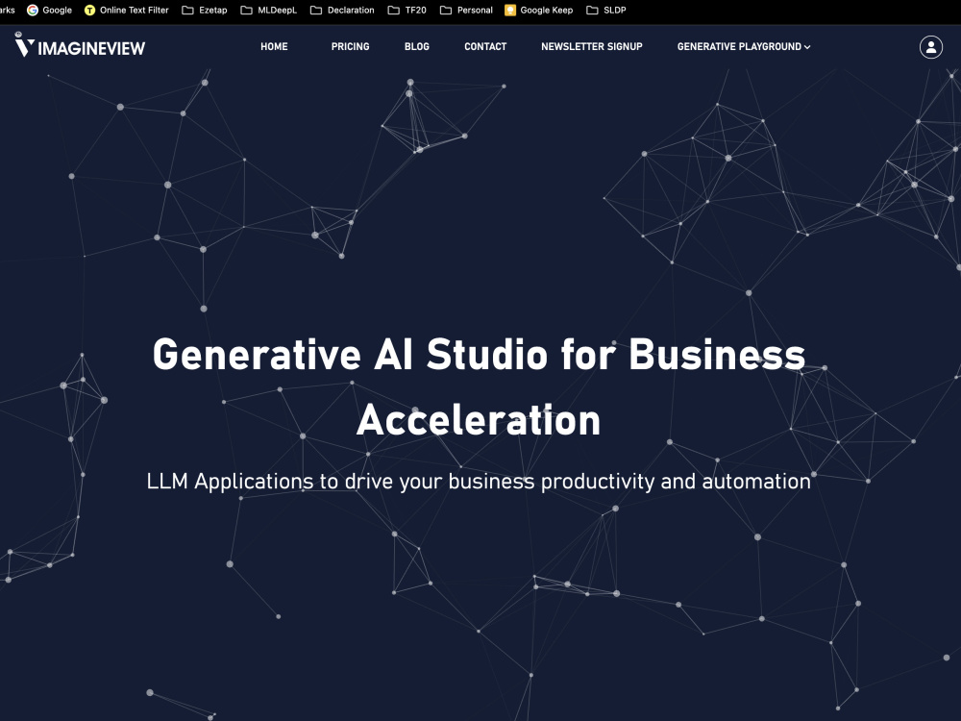
Task: Select HOME in the navigation bar
Action: pyautogui.click(x=274, y=46)
